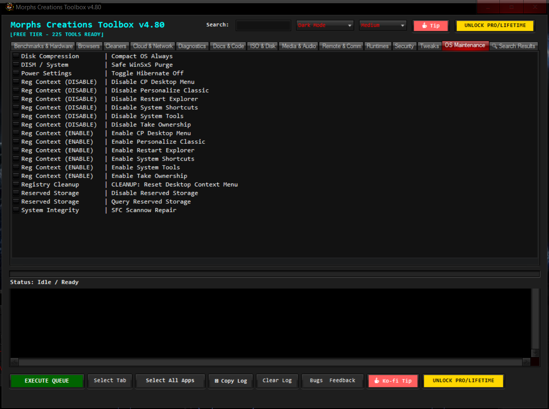Image resolution: width=549 pixels, height=409 pixels.
Task: Open the Bugs Feedback button
Action: pyautogui.click(x=332, y=380)
